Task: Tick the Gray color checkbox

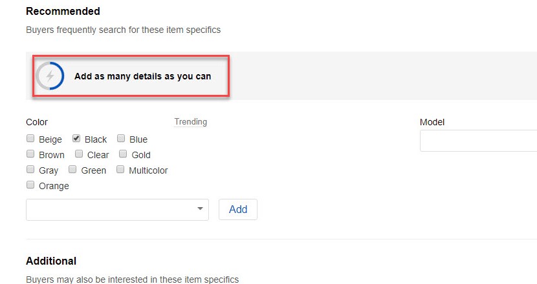Action: pyautogui.click(x=30, y=169)
